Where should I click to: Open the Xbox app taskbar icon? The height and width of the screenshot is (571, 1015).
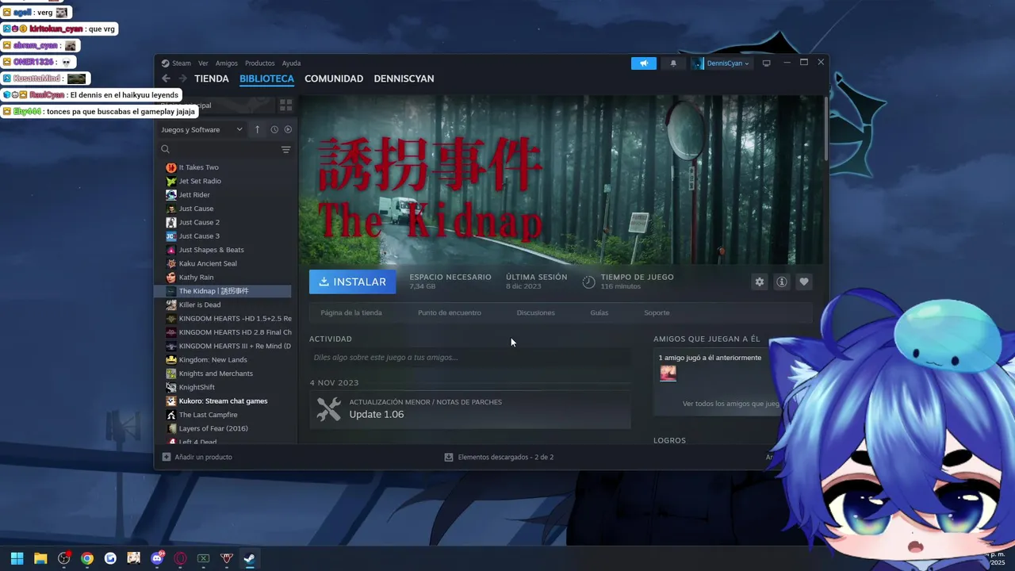tap(203, 558)
